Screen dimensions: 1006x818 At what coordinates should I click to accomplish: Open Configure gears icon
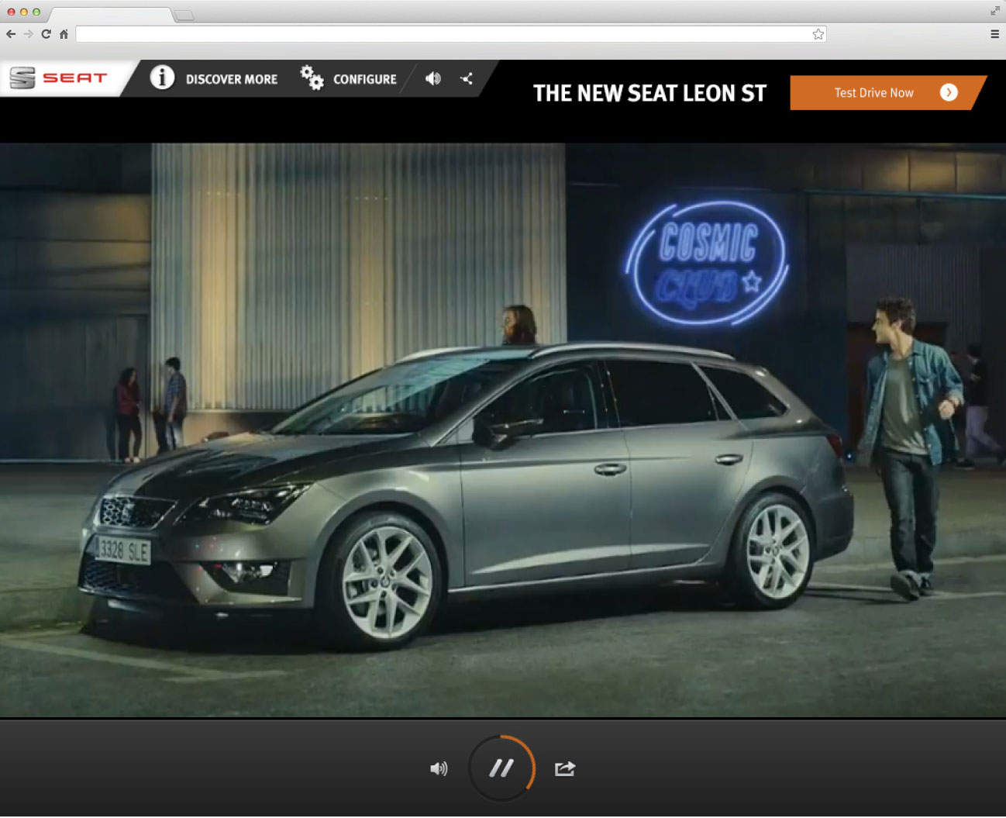[x=312, y=78]
